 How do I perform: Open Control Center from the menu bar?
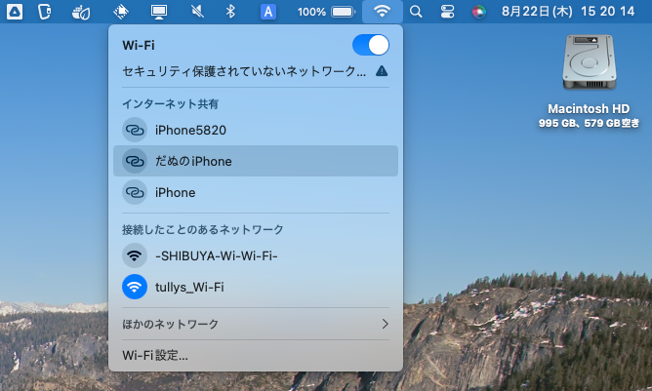point(447,12)
